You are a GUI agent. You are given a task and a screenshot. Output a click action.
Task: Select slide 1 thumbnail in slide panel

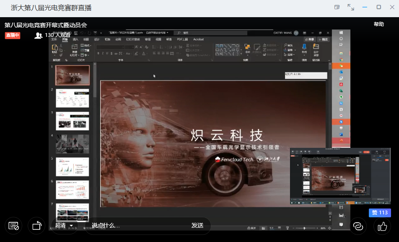pos(73,75)
